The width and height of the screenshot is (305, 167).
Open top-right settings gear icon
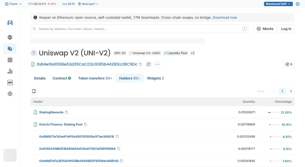(x=298, y=4)
